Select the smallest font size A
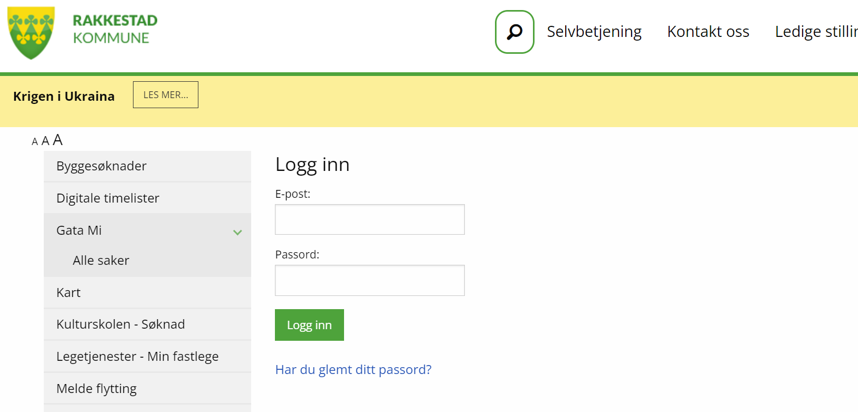The width and height of the screenshot is (858, 412). coord(35,141)
